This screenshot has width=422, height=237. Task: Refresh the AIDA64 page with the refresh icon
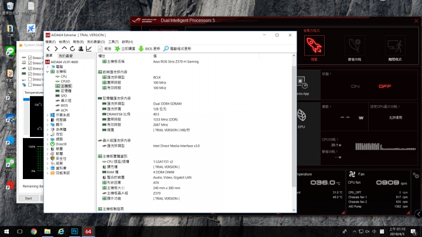(x=73, y=49)
